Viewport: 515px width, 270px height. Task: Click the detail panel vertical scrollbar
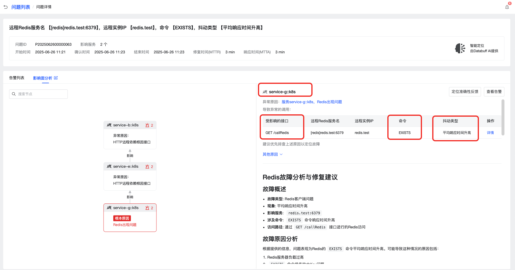(503, 117)
